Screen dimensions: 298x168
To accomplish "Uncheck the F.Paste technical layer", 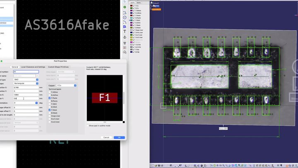I will point(50,98).
